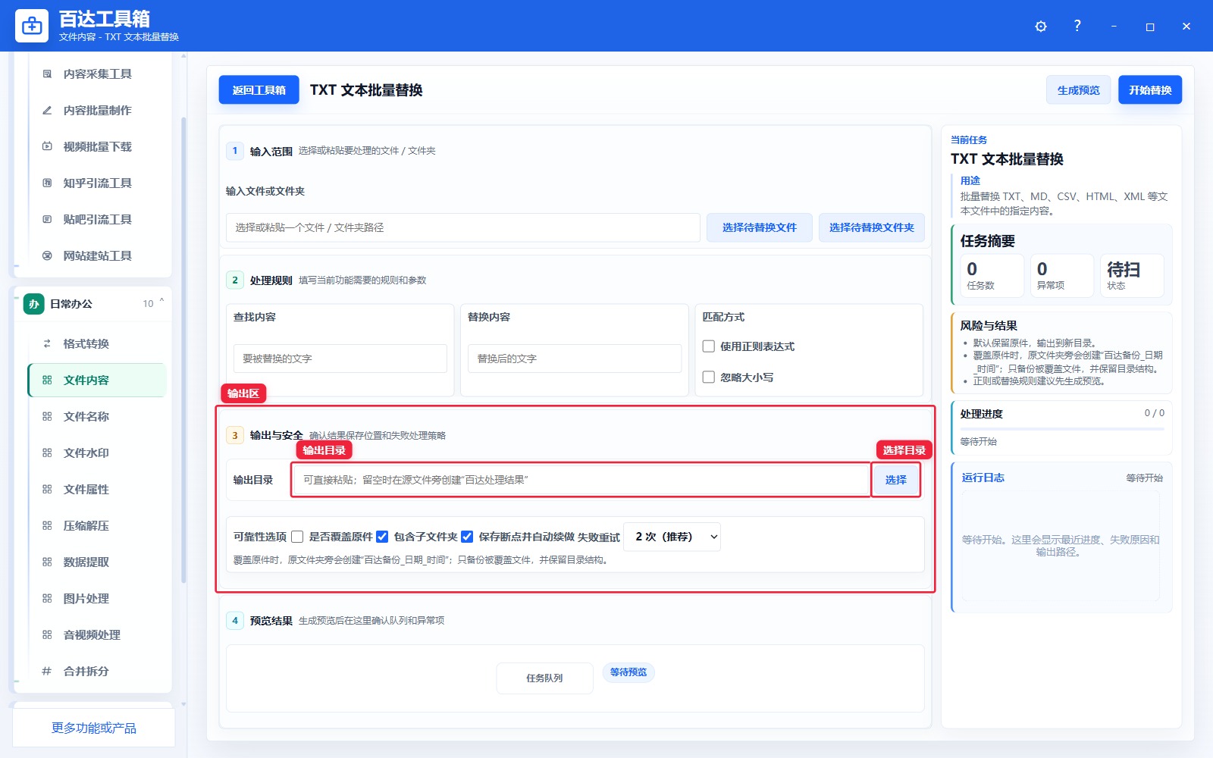This screenshot has height=758, width=1213.
Task: Collapse the 日常办公 group chevron
Action: coord(161,302)
